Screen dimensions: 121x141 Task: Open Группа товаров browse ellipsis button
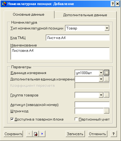[107, 95]
